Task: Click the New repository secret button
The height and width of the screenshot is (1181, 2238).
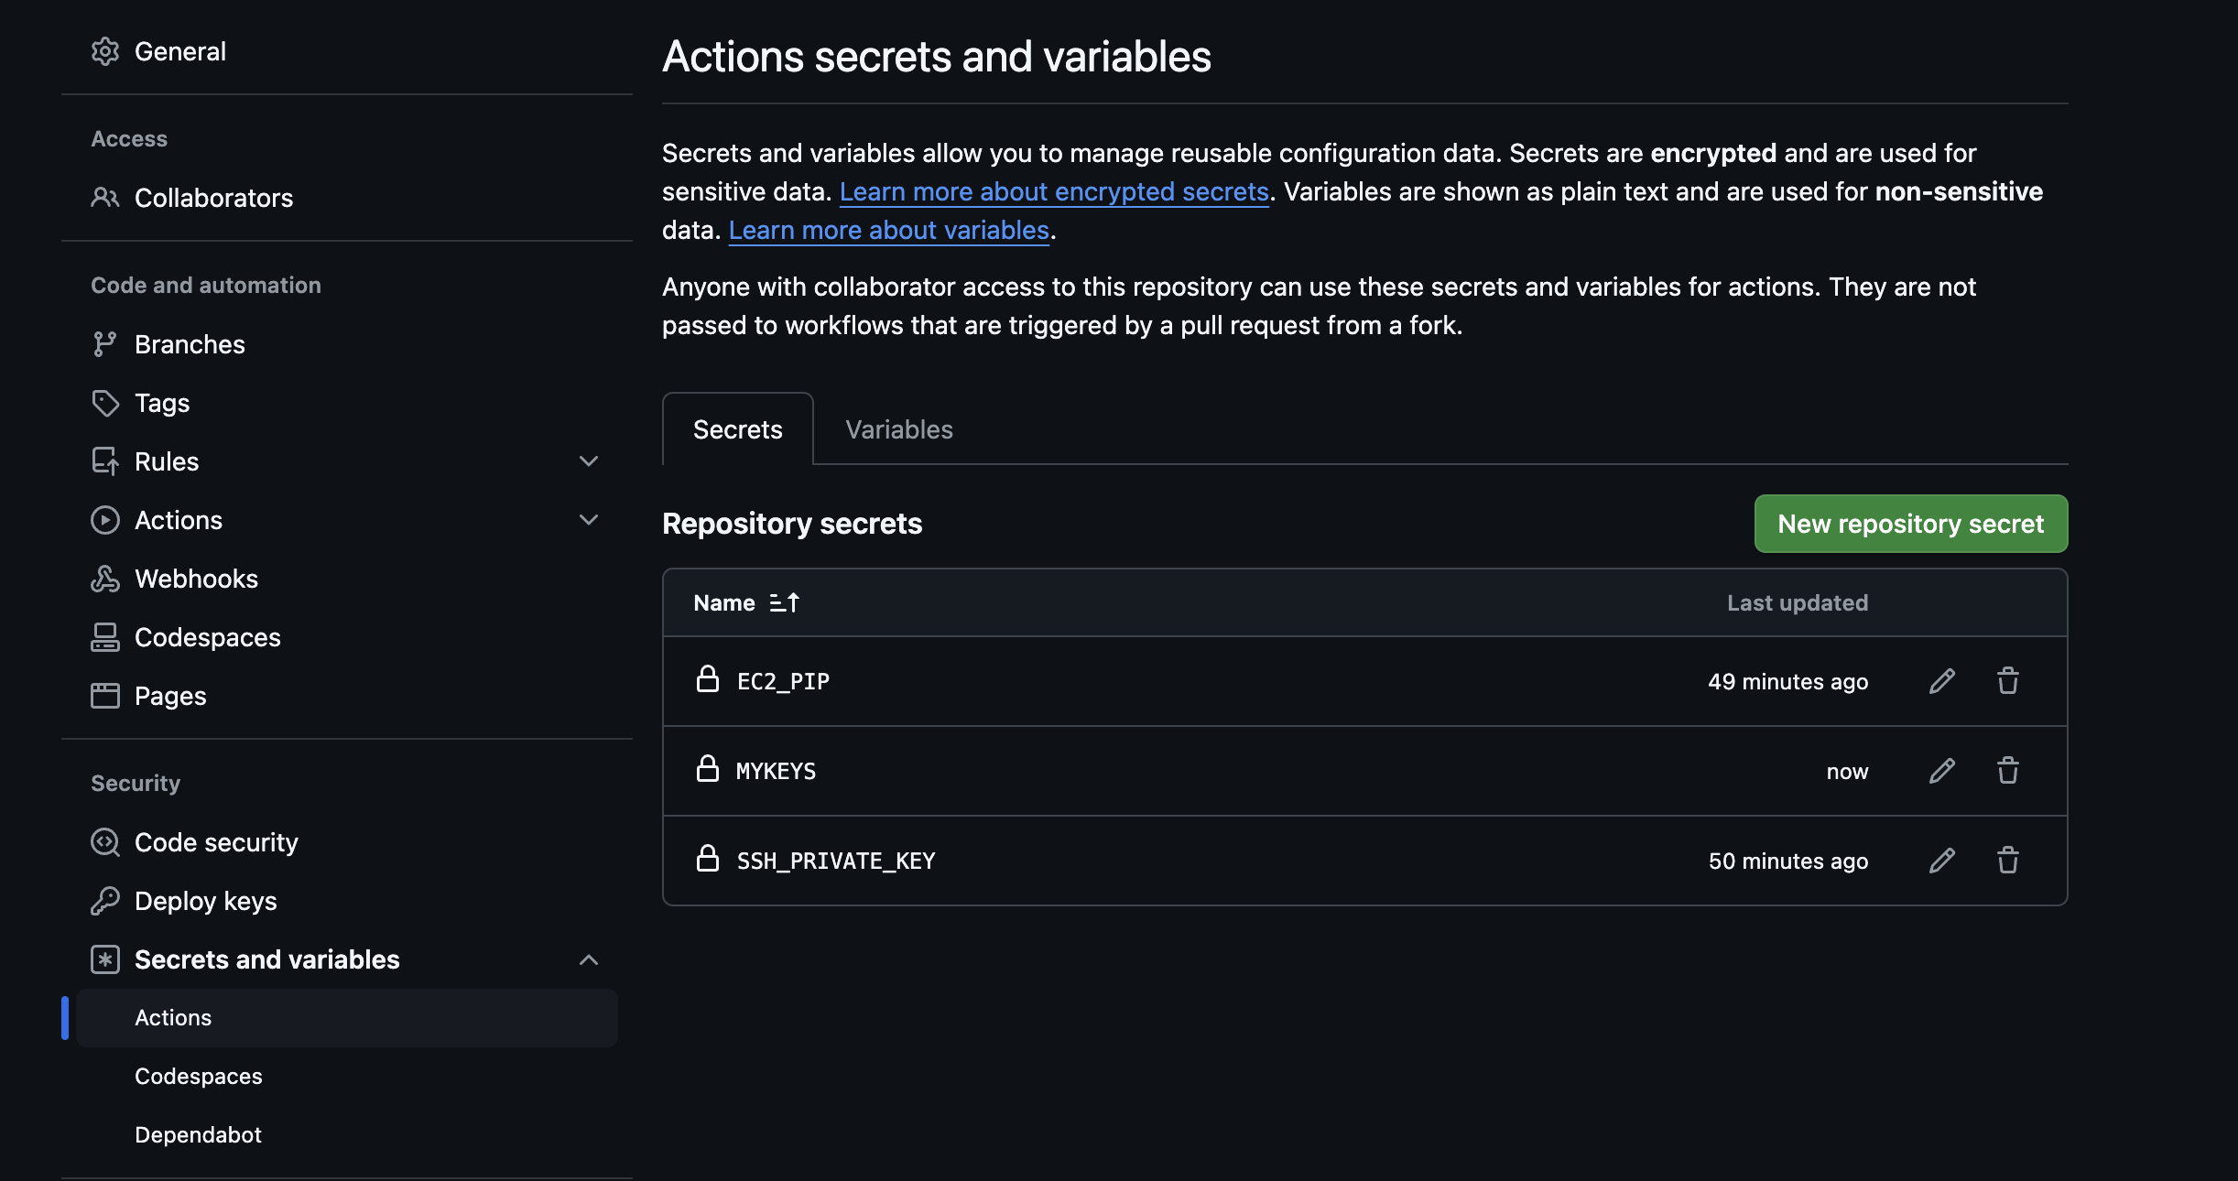Action: [x=1910, y=524]
